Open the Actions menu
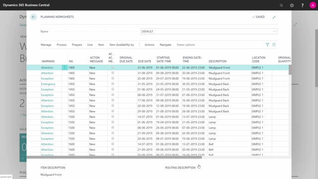 [150, 45]
